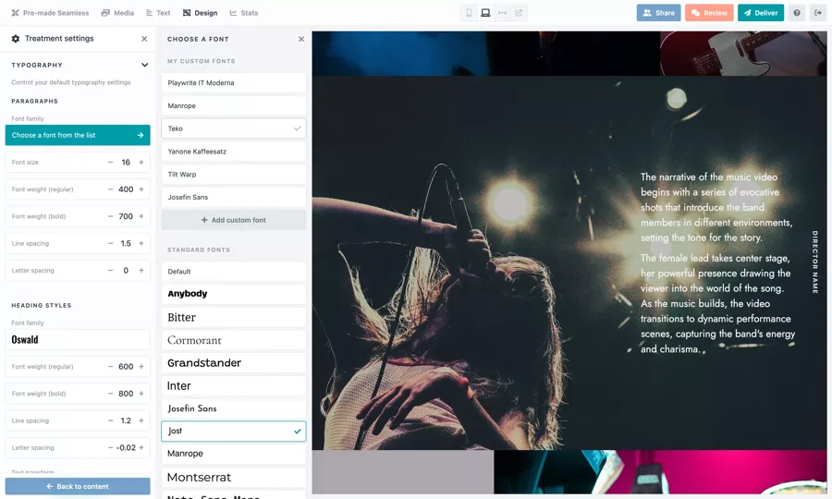Screen dimensions: 832x499
Task: Open the Design tab
Action: click(200, 13)
